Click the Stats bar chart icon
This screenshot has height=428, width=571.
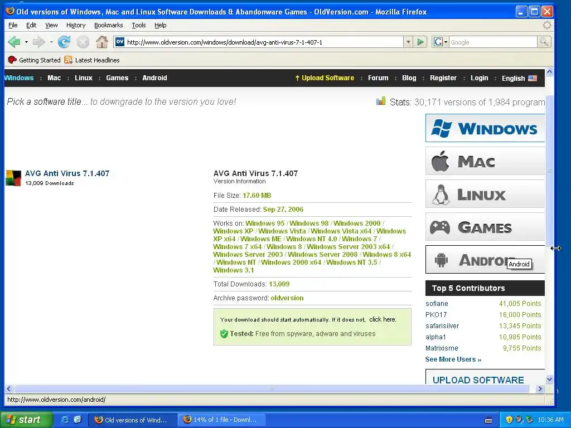click(381, 101)
